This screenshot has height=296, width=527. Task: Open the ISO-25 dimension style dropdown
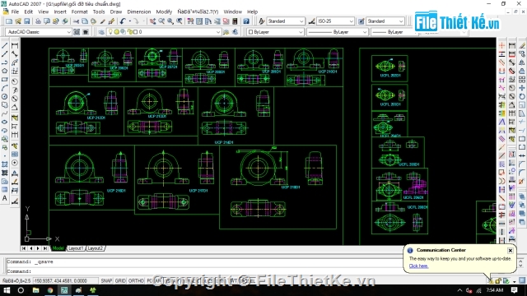click(335, 21)
